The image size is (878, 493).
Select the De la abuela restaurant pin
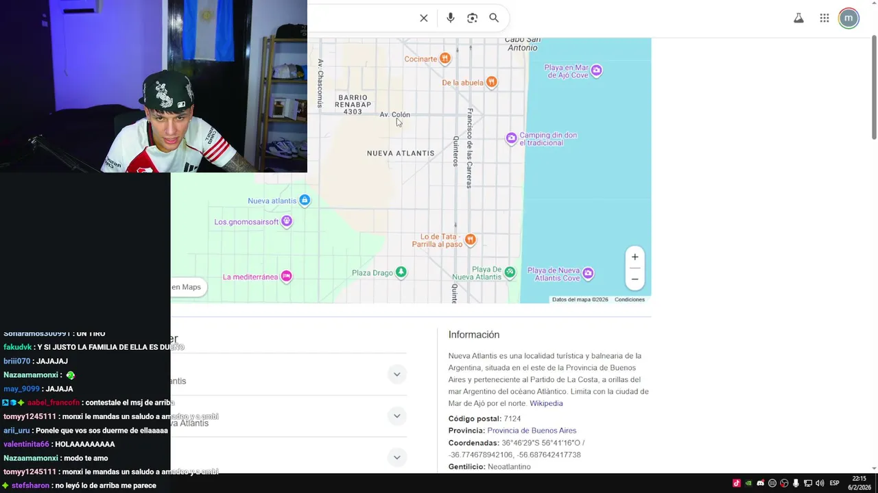pyautogui.click(x=492, y=82)
